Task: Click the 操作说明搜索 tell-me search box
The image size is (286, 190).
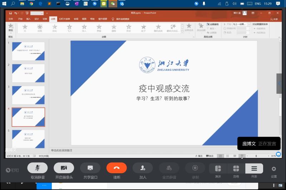Action: pyautogui.click(x=123, y=19)
